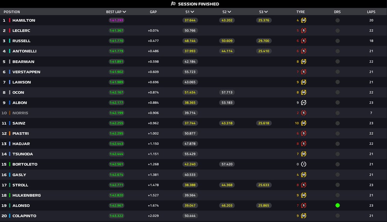Click Stroll's DRS indicator dot
Viewport: 387px width, 222px height.
(337, 185)
